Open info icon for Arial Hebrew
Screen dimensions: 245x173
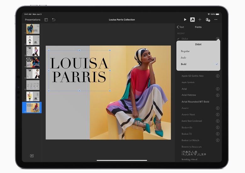(218, 95)
